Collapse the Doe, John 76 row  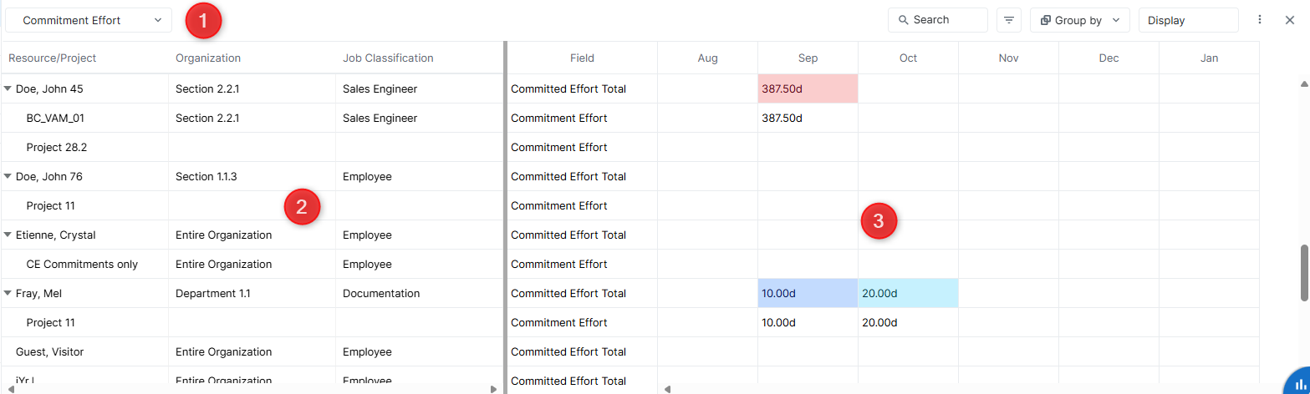click(x=8, y=176)
